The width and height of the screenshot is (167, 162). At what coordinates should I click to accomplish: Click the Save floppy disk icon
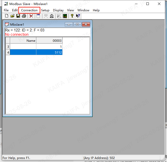[x=18, y=16]
